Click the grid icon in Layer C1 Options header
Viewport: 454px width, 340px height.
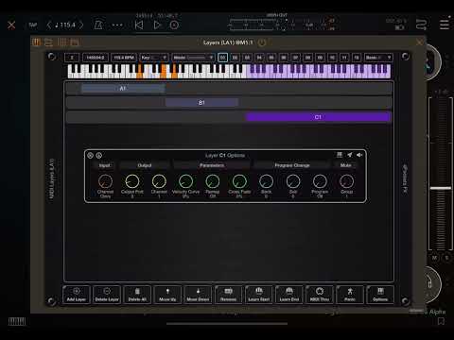(340, 155)
